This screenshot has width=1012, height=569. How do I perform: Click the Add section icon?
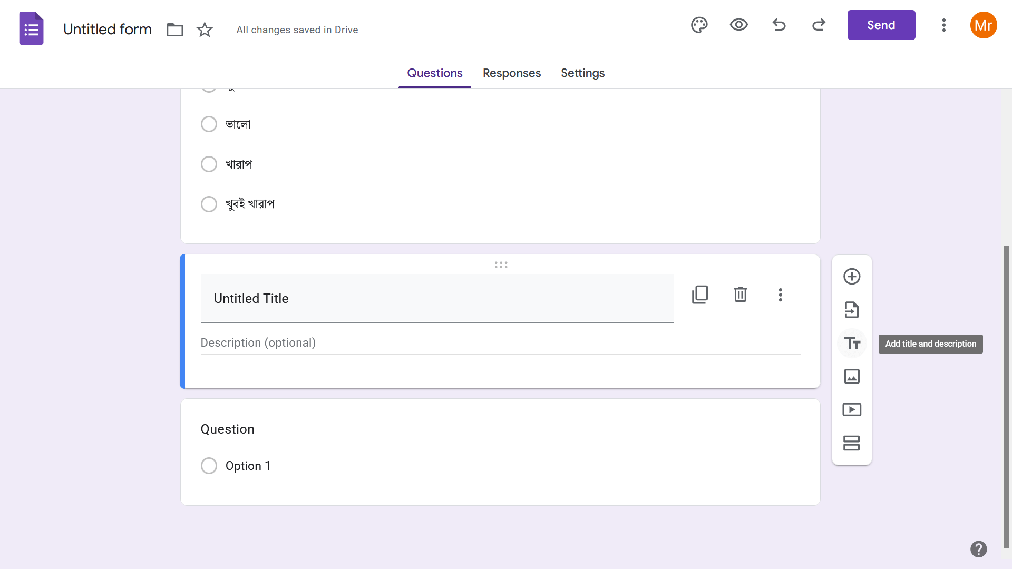click(x=852, y=443)
